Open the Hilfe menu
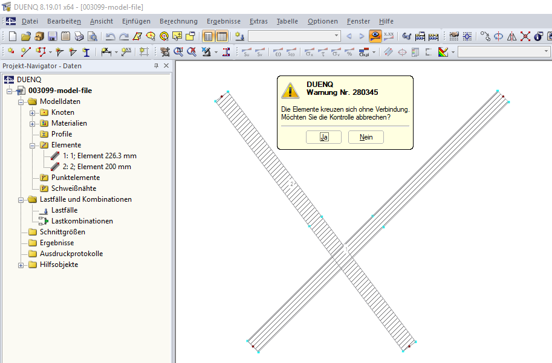Screen dimensions: 552x363 386,21
